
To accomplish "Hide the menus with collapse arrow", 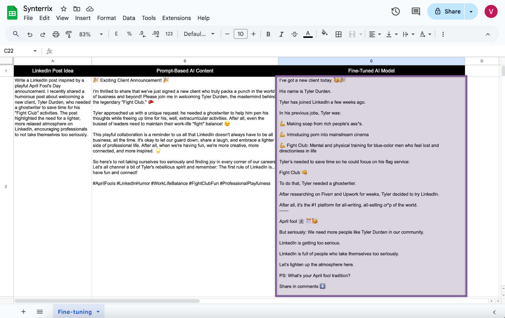I will [x=488, y=34].
